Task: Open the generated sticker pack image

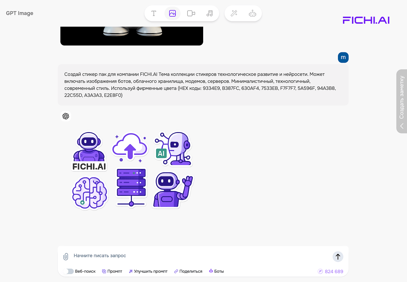Action: click(x=132, y=170)
